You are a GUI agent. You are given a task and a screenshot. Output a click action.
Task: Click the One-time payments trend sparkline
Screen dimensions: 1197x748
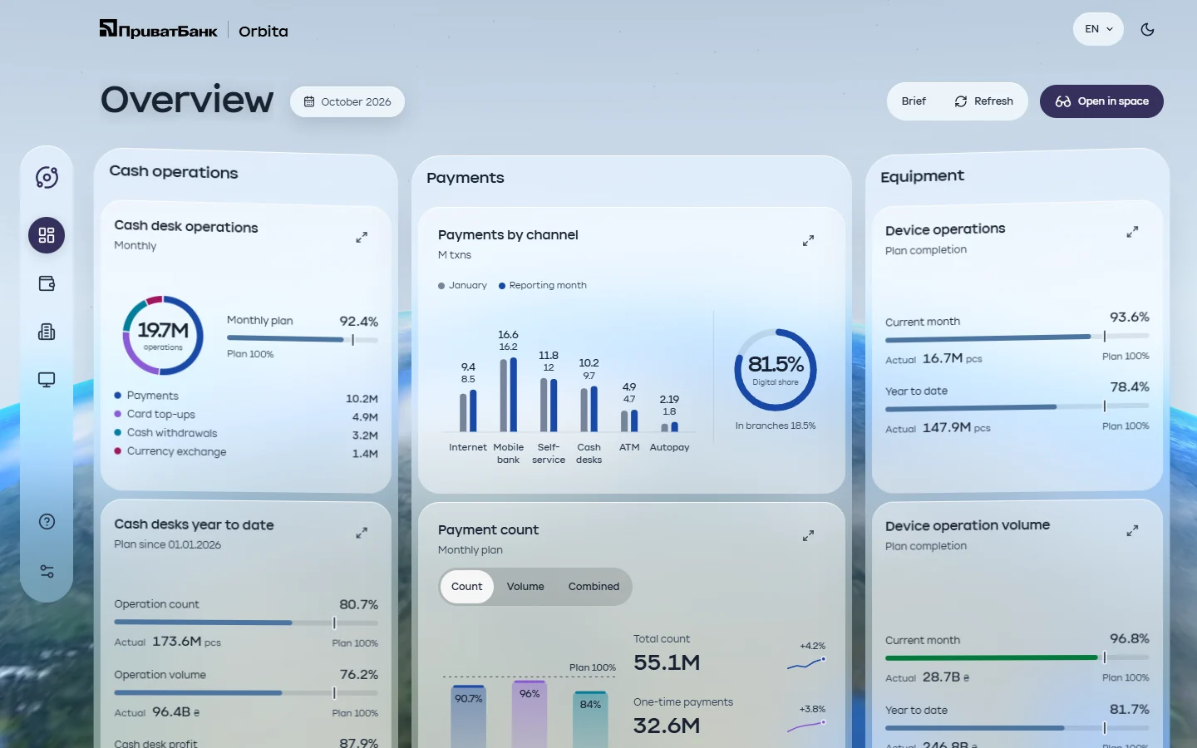(806, 726)
